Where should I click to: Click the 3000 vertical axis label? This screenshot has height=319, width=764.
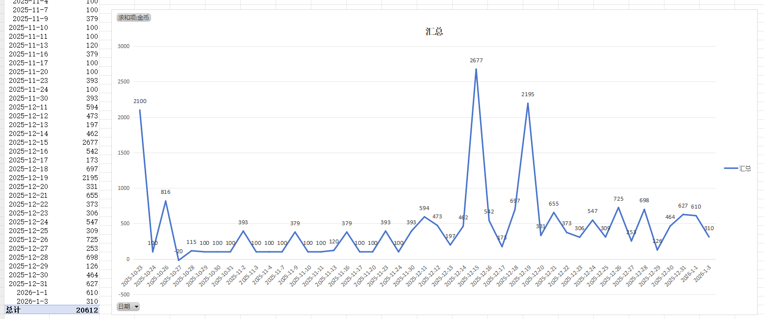click(123, 47)
